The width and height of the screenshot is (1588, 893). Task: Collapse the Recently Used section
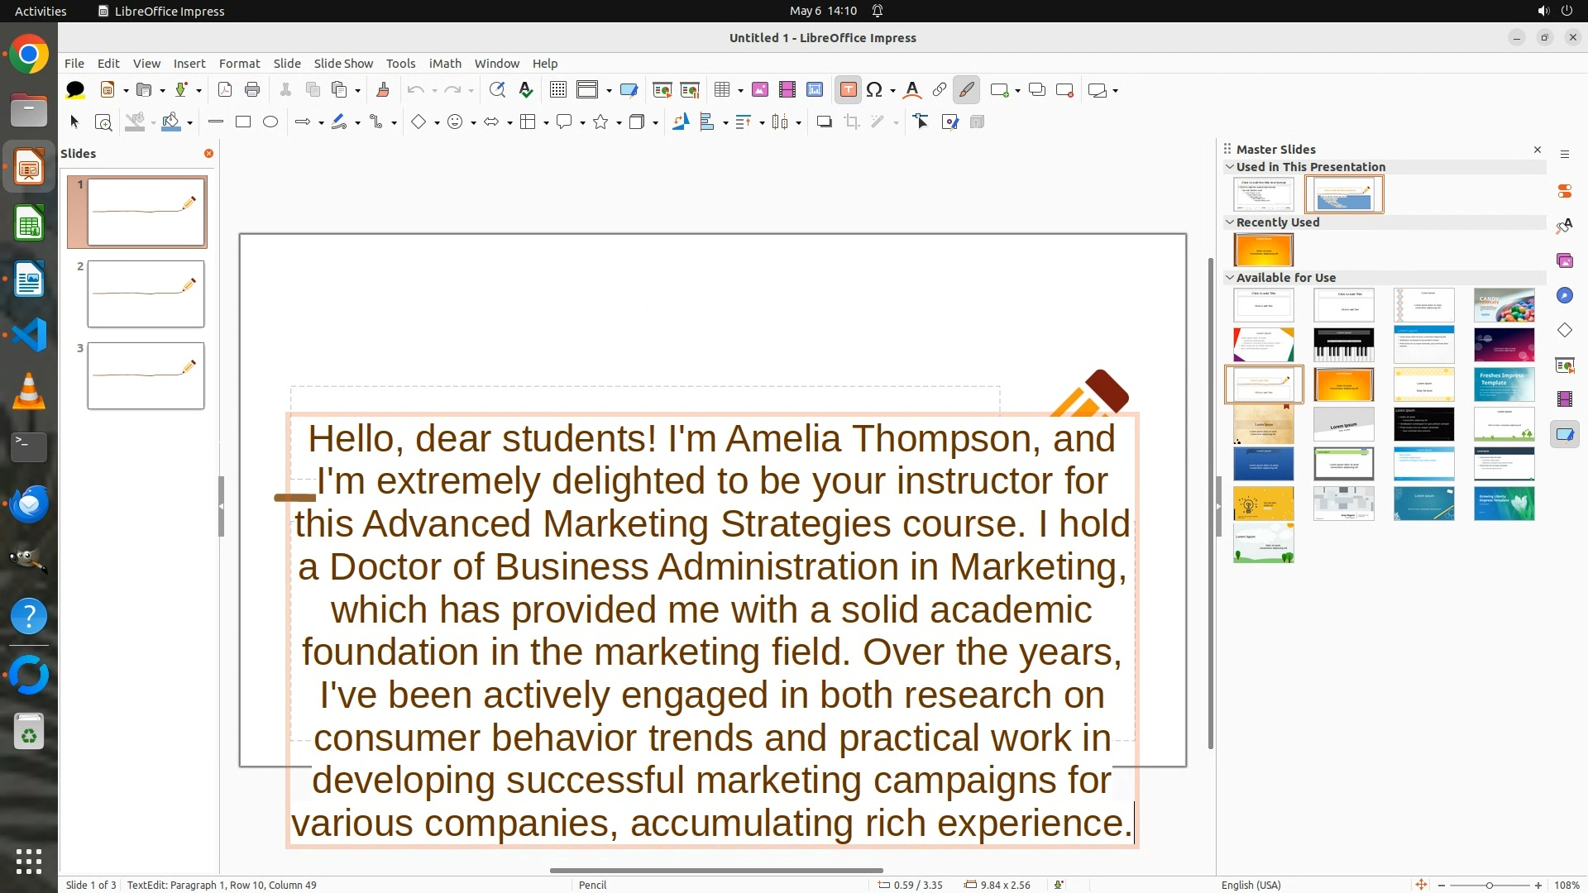click(1230, 222)
